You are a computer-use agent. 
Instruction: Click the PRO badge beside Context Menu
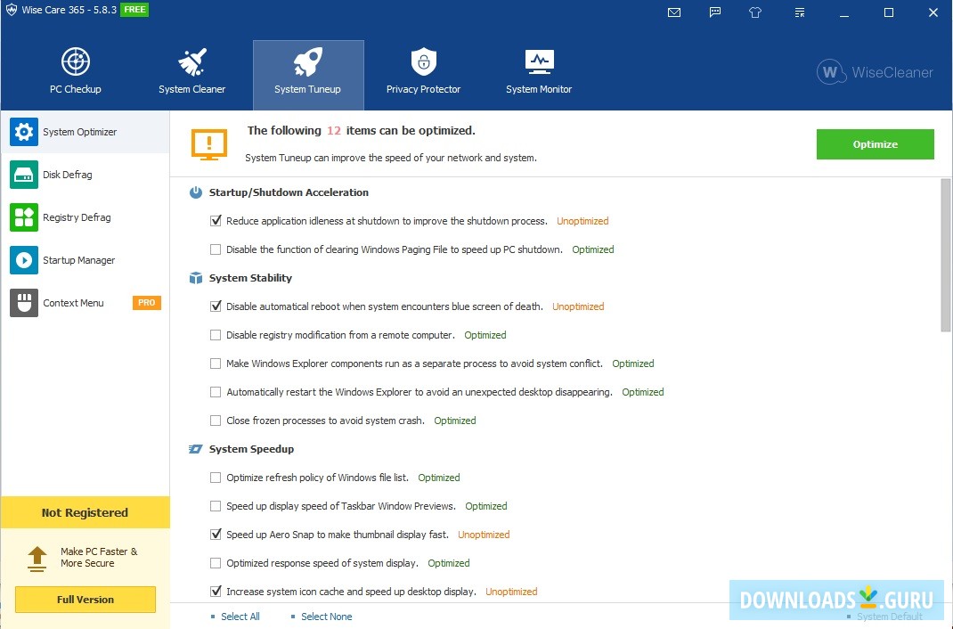coord(146,303)
